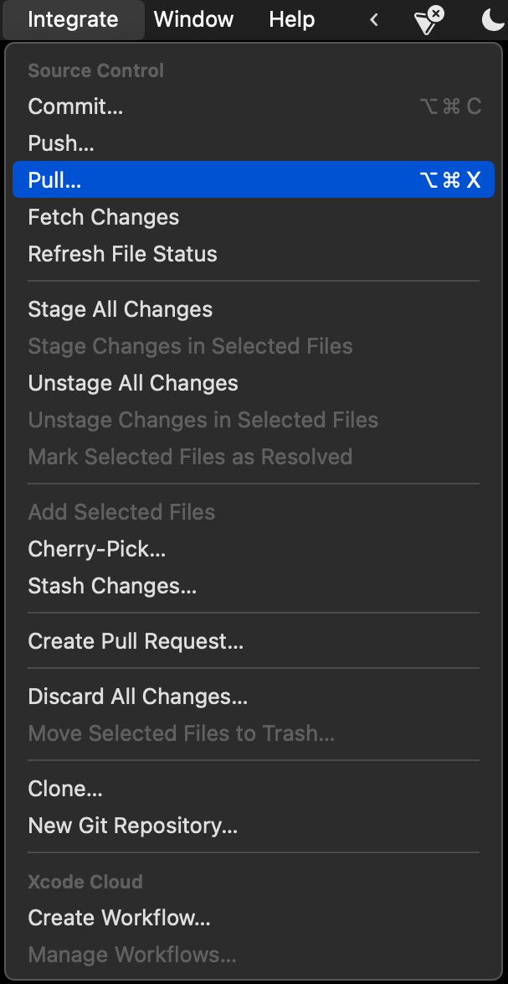Open the Window menu
Viewport: 508px width, 984px height.
pyautogui.click(x=193, y=19)
